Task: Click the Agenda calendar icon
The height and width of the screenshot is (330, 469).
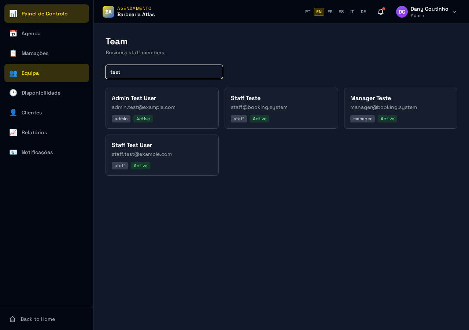Action: [x=13, y=33]
